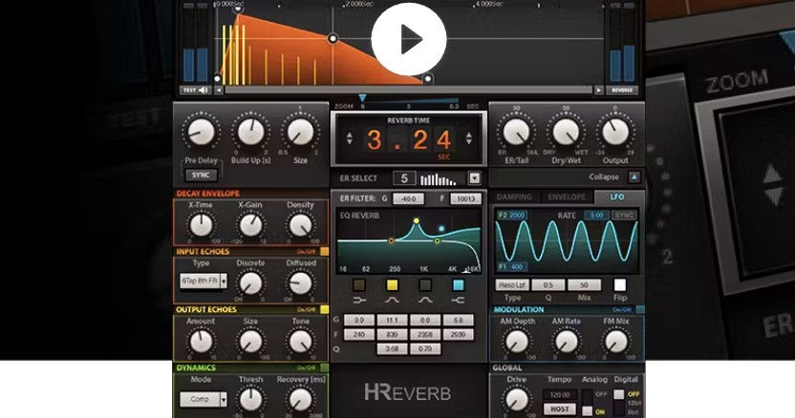Select the high shelf filter shape icon
This screenshot has width=795, height=418.
(458, 301)
